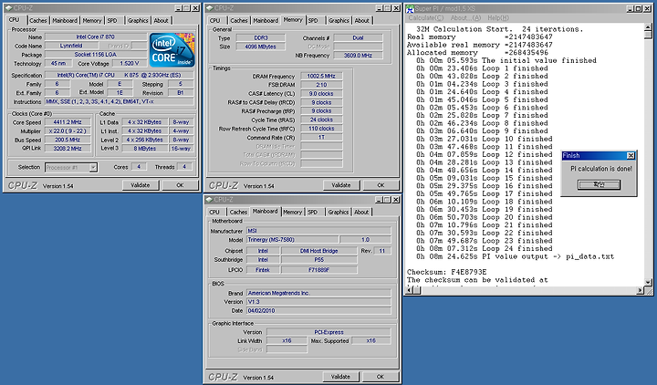
Task: Click the BIOS Brand American Megatrends Inc.
Action: click(318, 293)
